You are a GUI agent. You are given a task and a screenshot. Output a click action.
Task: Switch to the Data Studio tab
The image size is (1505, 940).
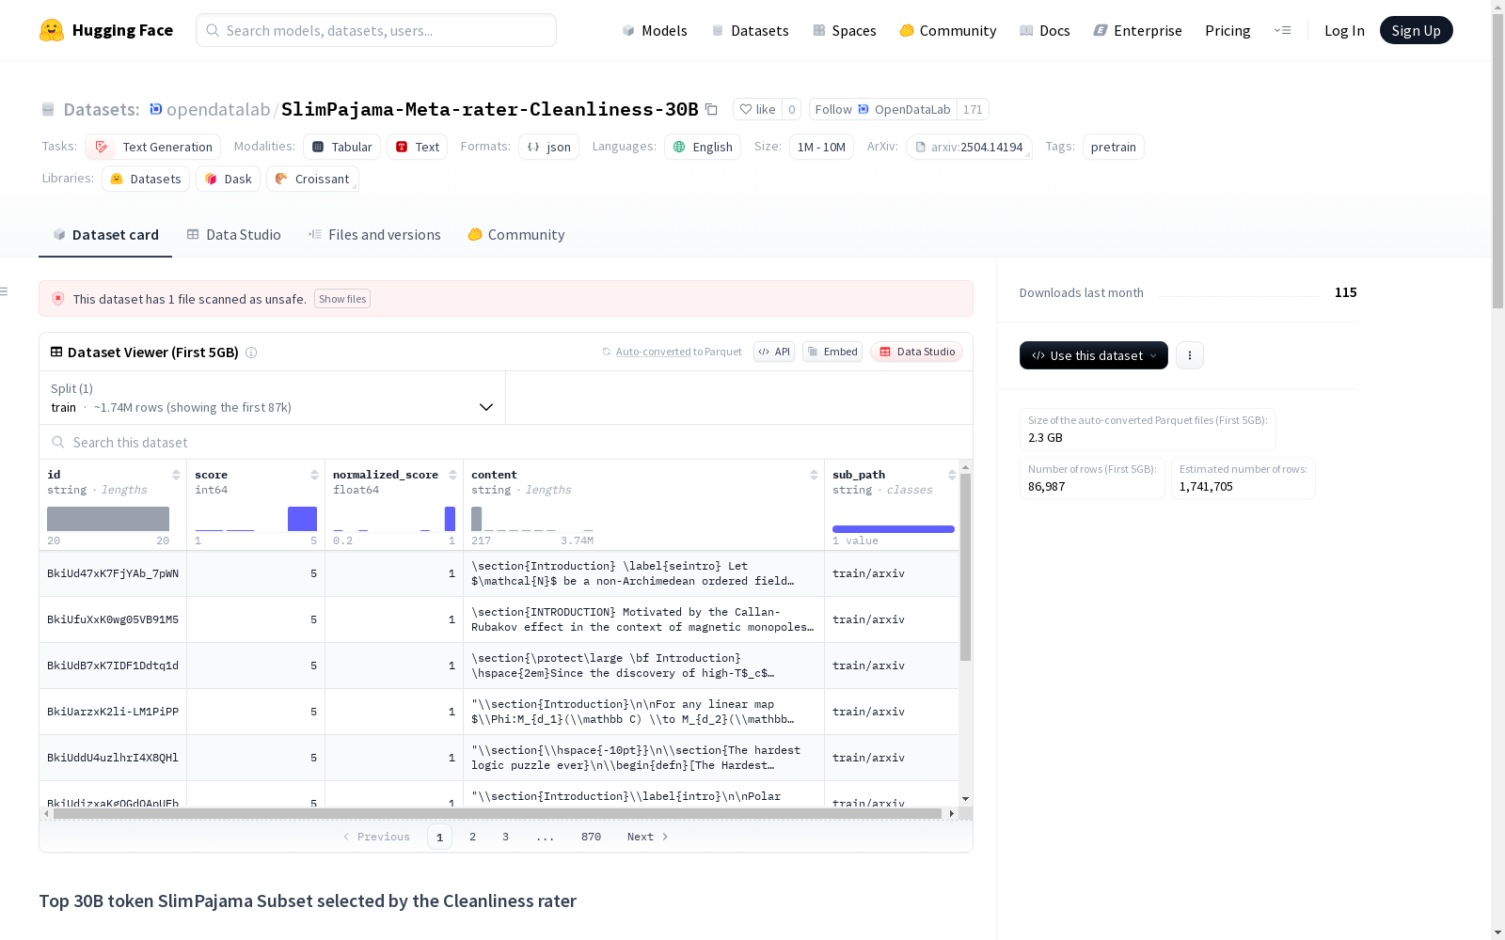234,235
